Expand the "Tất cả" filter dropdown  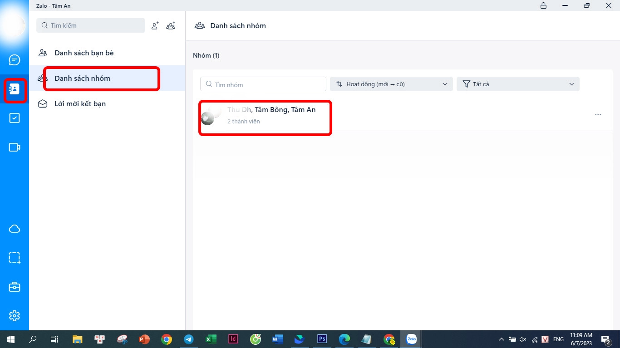click(517, 84)
